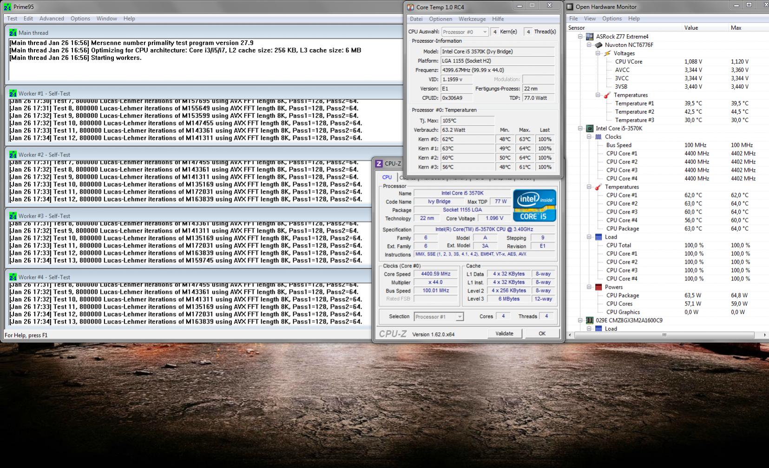Collapse the Intel Core i5-3570K tree node
769x468 pixels.
point(580,129)
